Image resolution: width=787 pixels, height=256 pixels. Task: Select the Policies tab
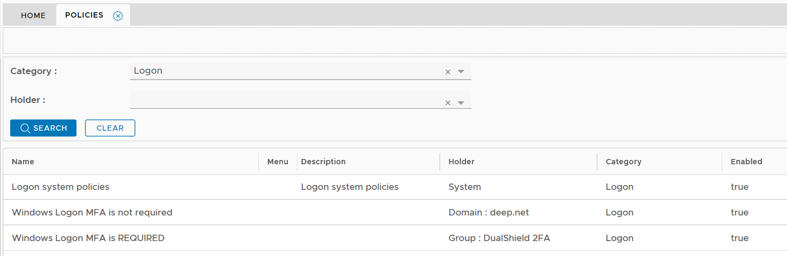click(84, 15)
